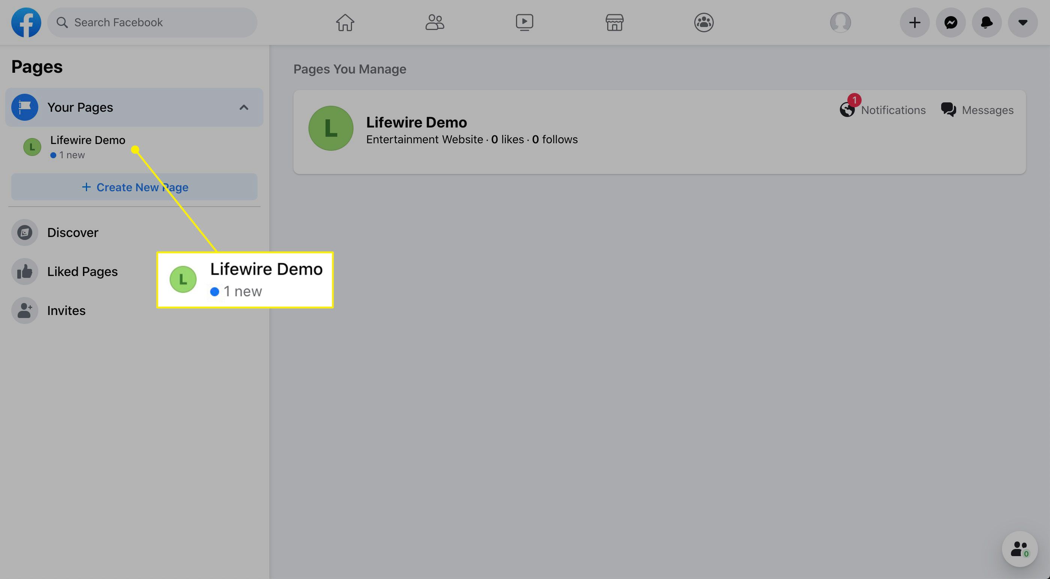This screenshot has width=1050, height=579.
Task: Click the large Lifewire Demo page avatar
Action: point(331,128)
